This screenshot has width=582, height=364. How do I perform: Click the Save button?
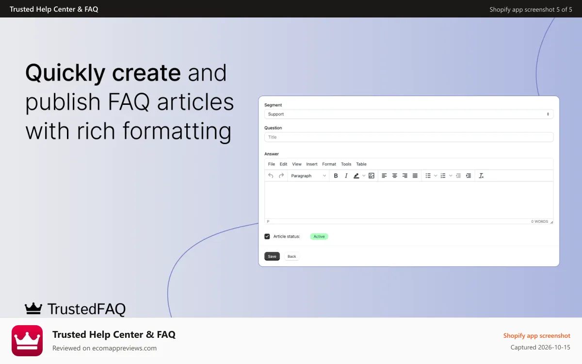tap(272, 256)
